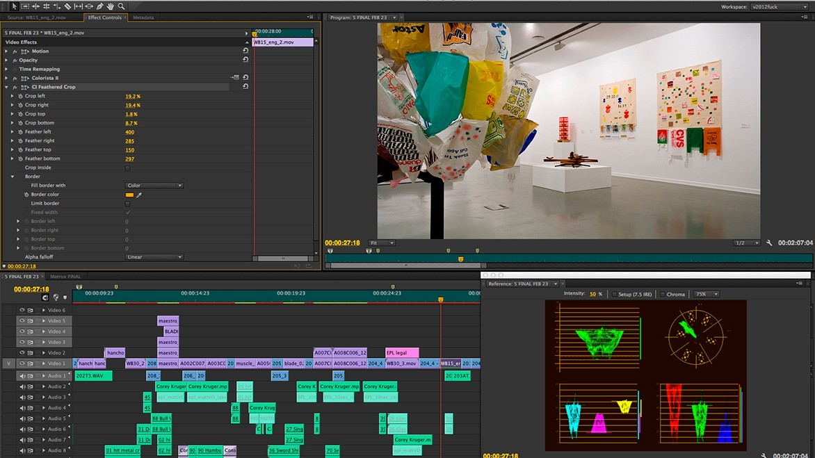Click the Feather left value 400

(x=129, y=132)
